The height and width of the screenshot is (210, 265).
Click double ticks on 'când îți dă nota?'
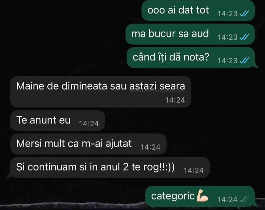[244, 61]
